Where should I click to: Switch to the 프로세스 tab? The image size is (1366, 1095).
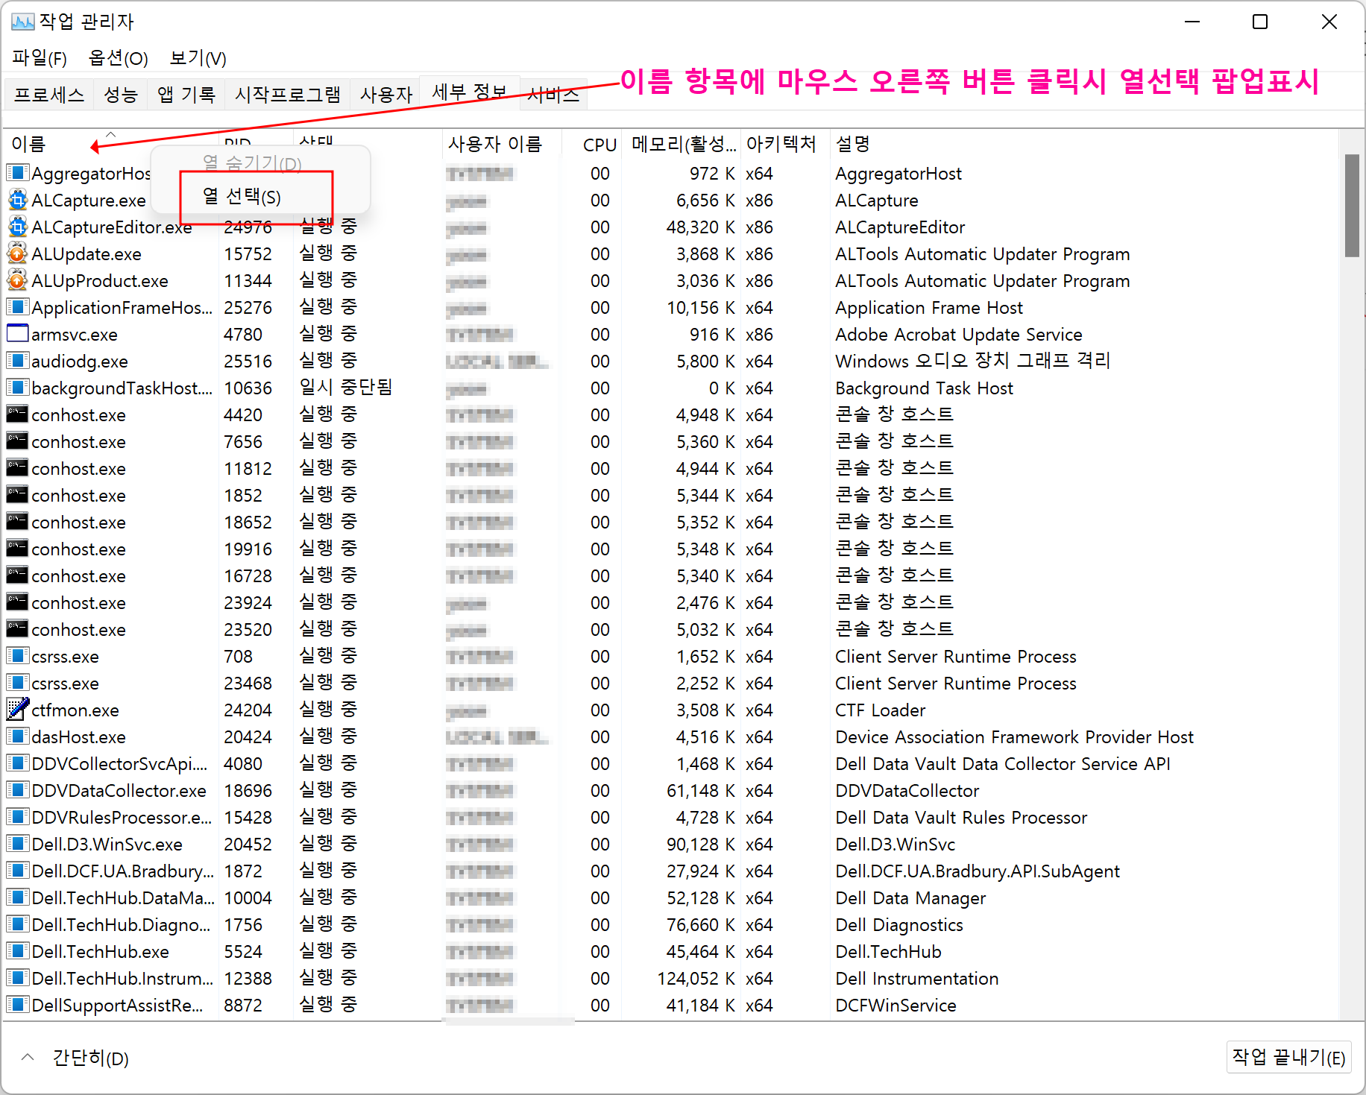coord(49,95)
